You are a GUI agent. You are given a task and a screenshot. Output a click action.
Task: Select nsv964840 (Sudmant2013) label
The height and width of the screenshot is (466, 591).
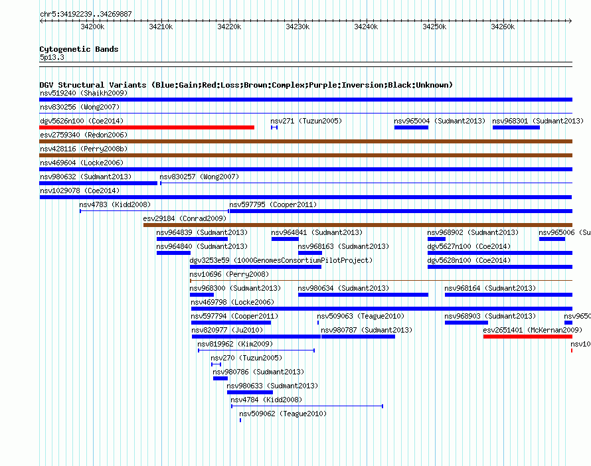202,246
